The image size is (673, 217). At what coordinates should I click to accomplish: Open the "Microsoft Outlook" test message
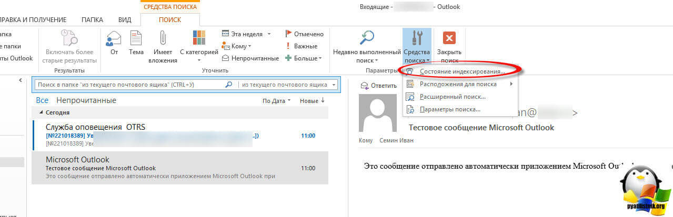[179, 168]
